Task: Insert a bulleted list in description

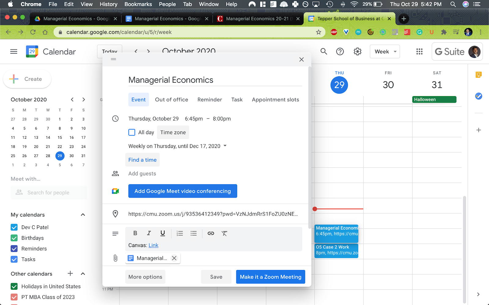Action: 193,233
